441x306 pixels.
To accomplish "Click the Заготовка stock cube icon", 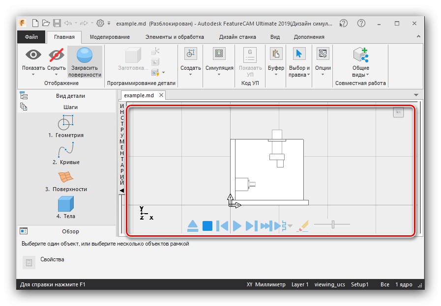I will click(x=133, y=55).
